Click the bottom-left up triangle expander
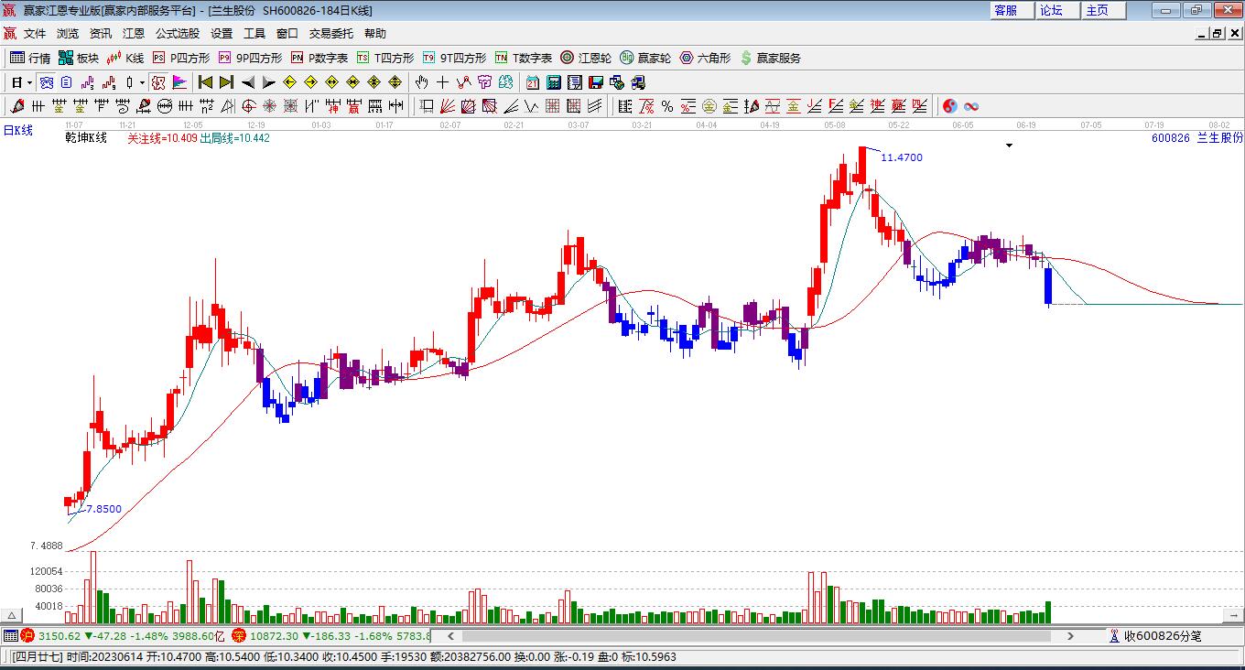1245x670 pixels. click(13, 615)
